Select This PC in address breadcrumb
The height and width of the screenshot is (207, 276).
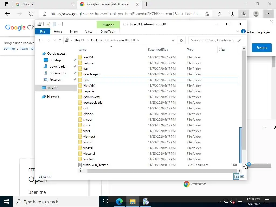(80, 40)
